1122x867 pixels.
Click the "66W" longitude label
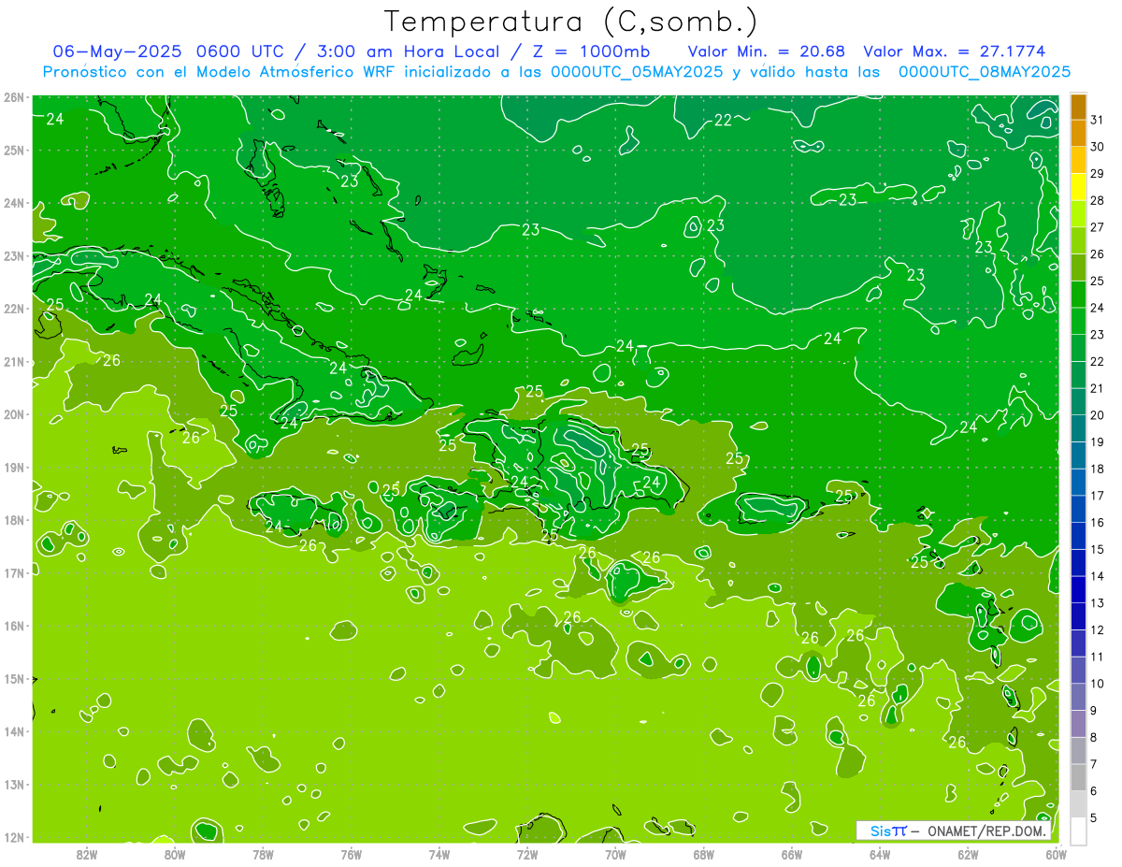tap(792, 854)
